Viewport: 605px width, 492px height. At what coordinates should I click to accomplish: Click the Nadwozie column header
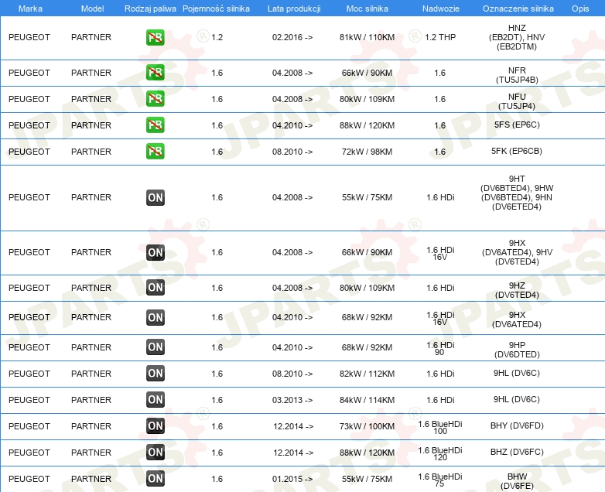[439, 8]
